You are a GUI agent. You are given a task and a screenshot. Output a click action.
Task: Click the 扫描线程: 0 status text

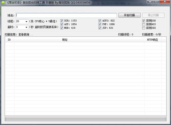(x=126, y=35)
